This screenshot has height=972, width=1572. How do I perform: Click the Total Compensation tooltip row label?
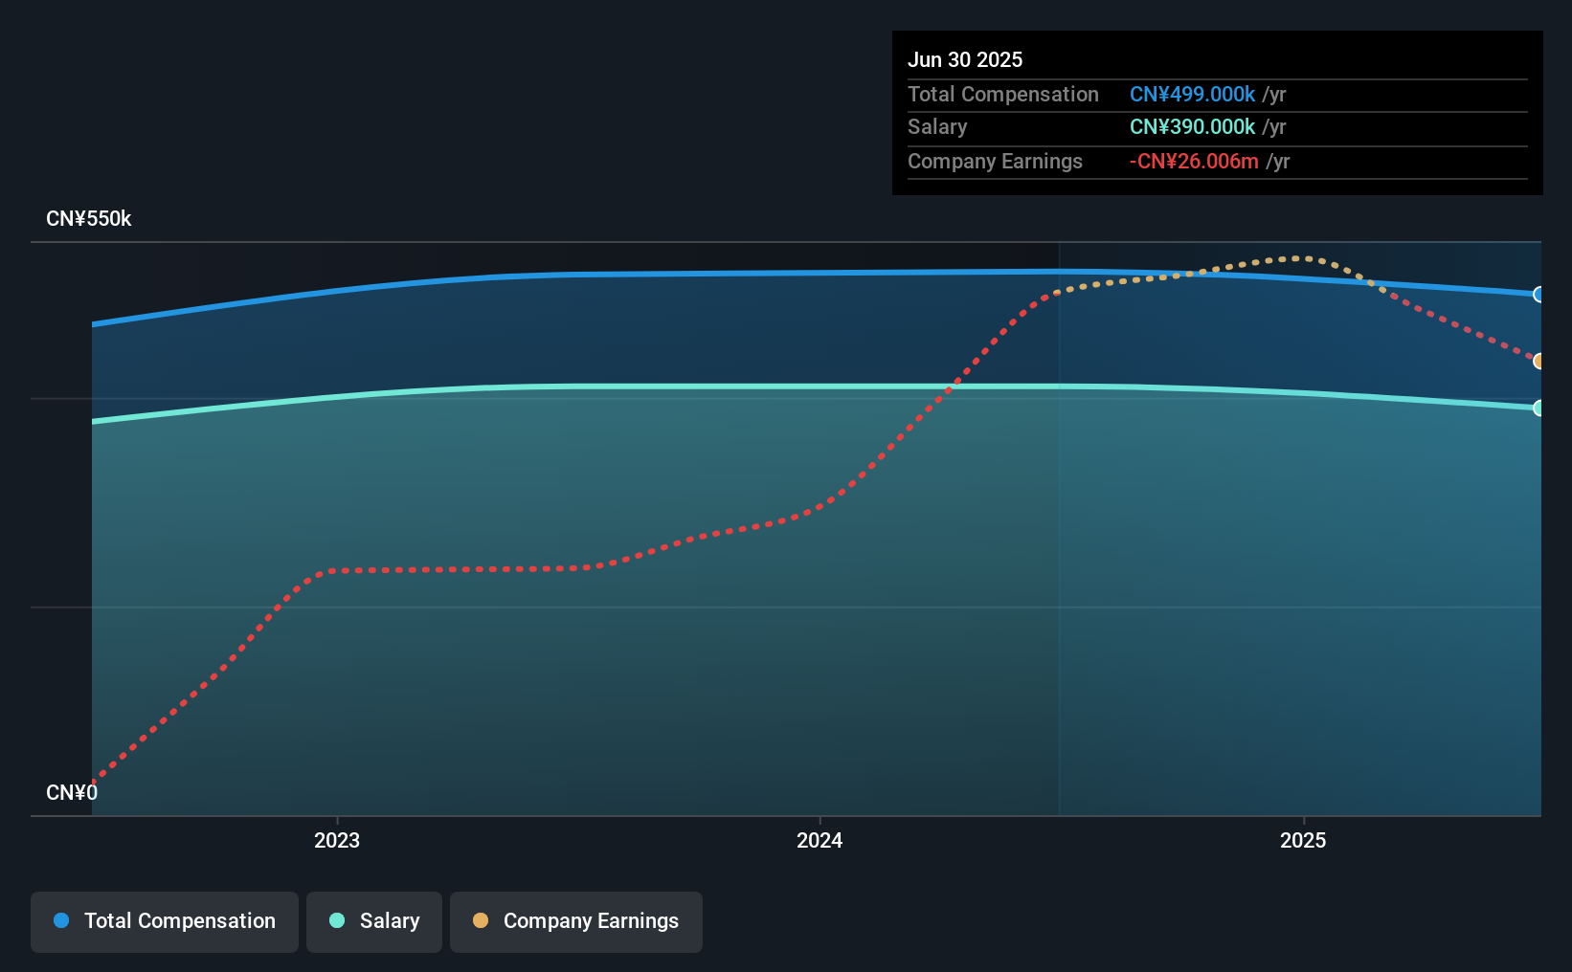pos(1003,95)
